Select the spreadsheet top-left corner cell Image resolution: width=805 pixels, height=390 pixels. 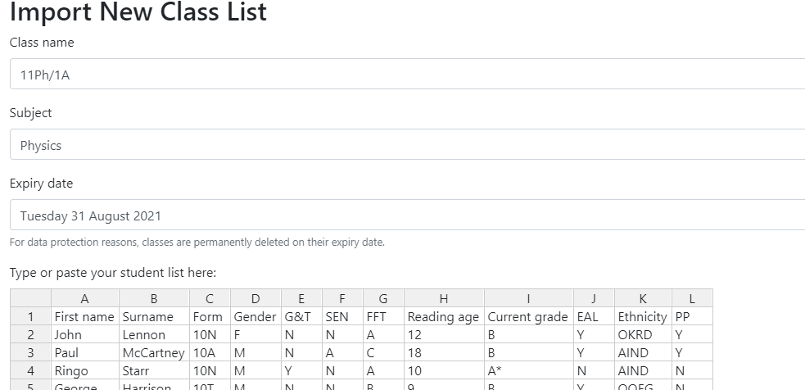pyautogui.click(x=30, y=299)
